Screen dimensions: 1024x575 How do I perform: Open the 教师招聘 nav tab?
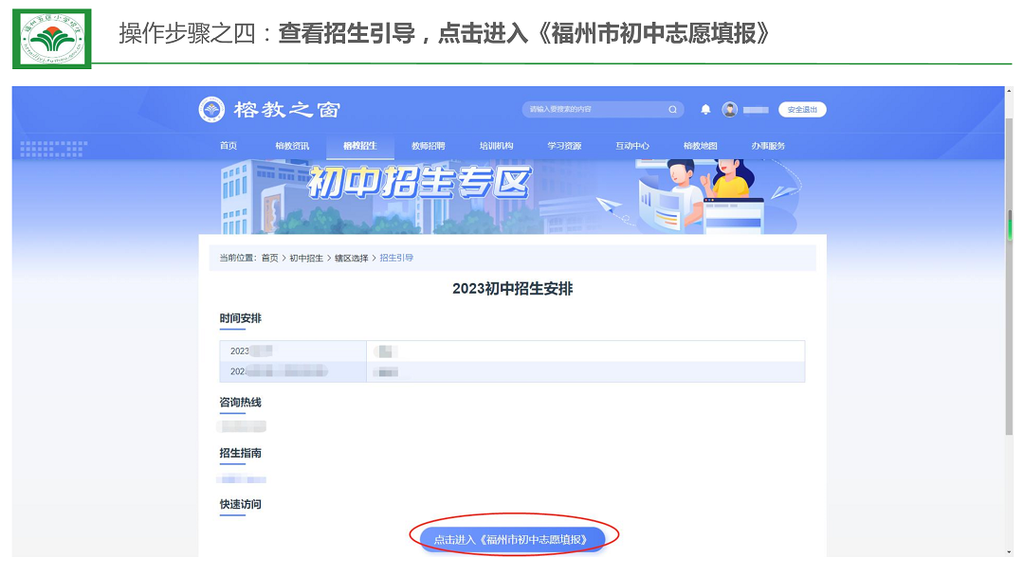click(x=428, y=146)
